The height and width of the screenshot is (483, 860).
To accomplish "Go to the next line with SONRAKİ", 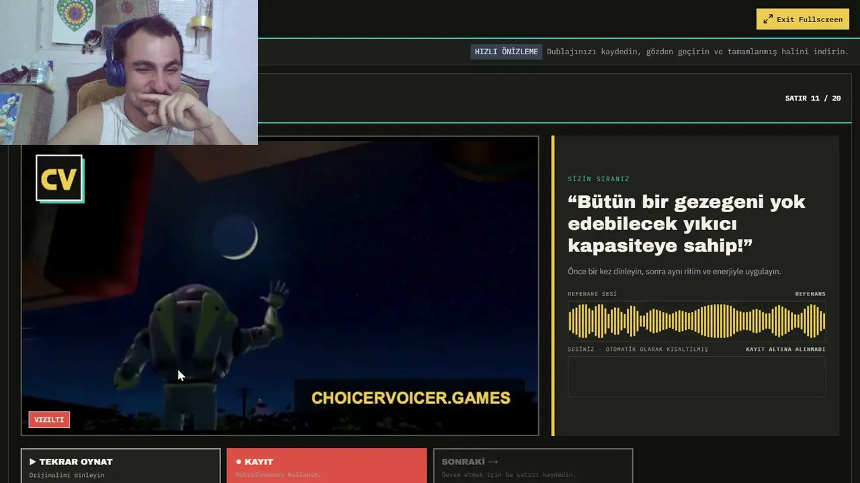I will pyautogui.click(x=533, y=466).
